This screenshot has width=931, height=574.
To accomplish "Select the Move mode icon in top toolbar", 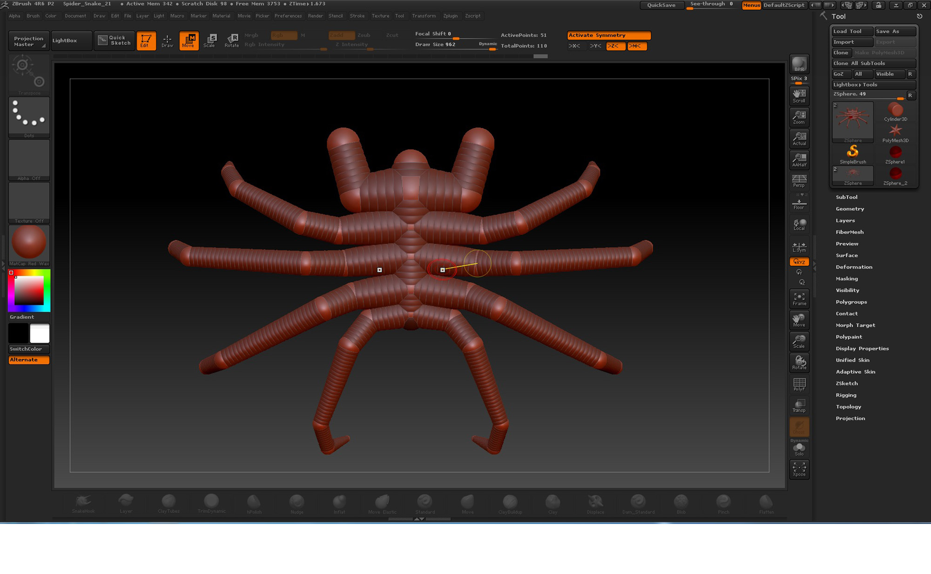I will [189, 41].
